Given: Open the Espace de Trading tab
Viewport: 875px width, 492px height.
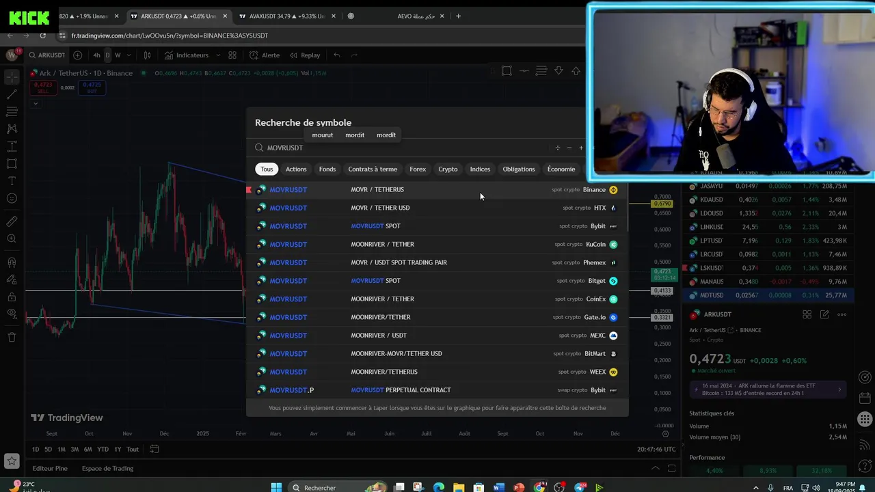Looking at the screenshot, I should (x=107, y=468).
